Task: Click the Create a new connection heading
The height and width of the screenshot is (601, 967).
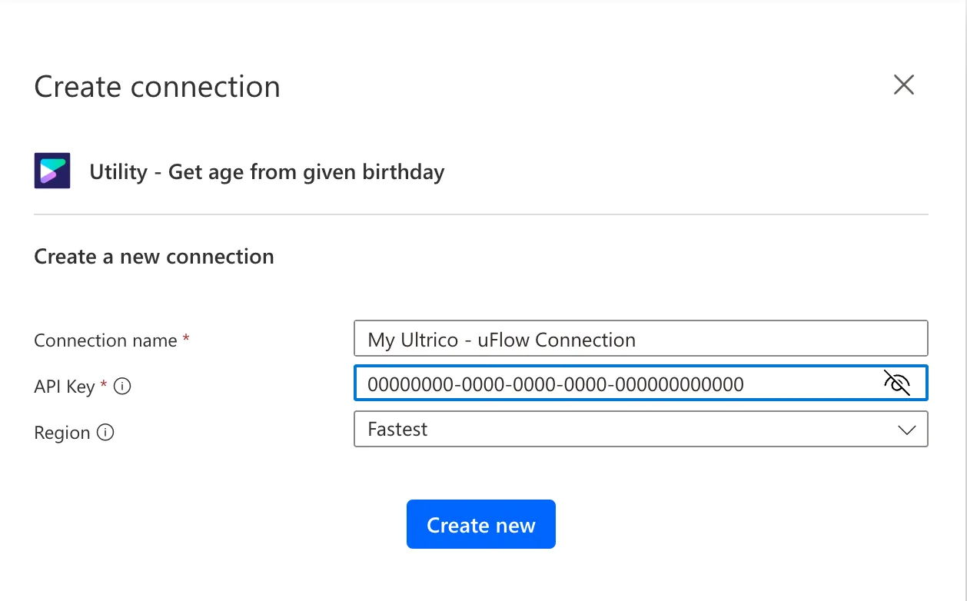Action: coord(153,256)
